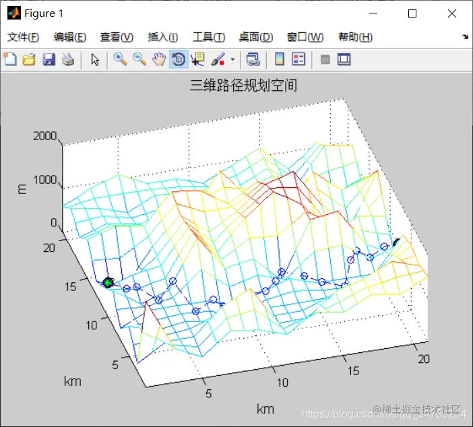Image resolution: width=473 pixels, height=427 pixels.
Task: Click the New Figure icon
Action: 10,59
